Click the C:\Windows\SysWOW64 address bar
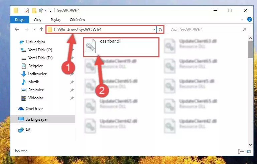The height and width of the screenshot is (164, 257). [x=101, y=29]
